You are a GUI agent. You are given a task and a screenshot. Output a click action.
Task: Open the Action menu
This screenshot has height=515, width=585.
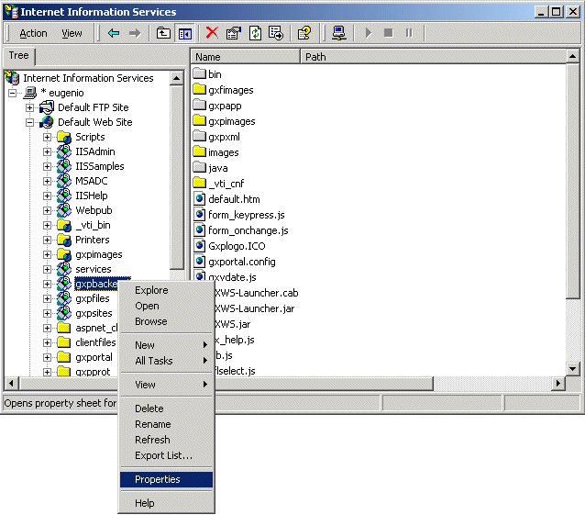34,33
